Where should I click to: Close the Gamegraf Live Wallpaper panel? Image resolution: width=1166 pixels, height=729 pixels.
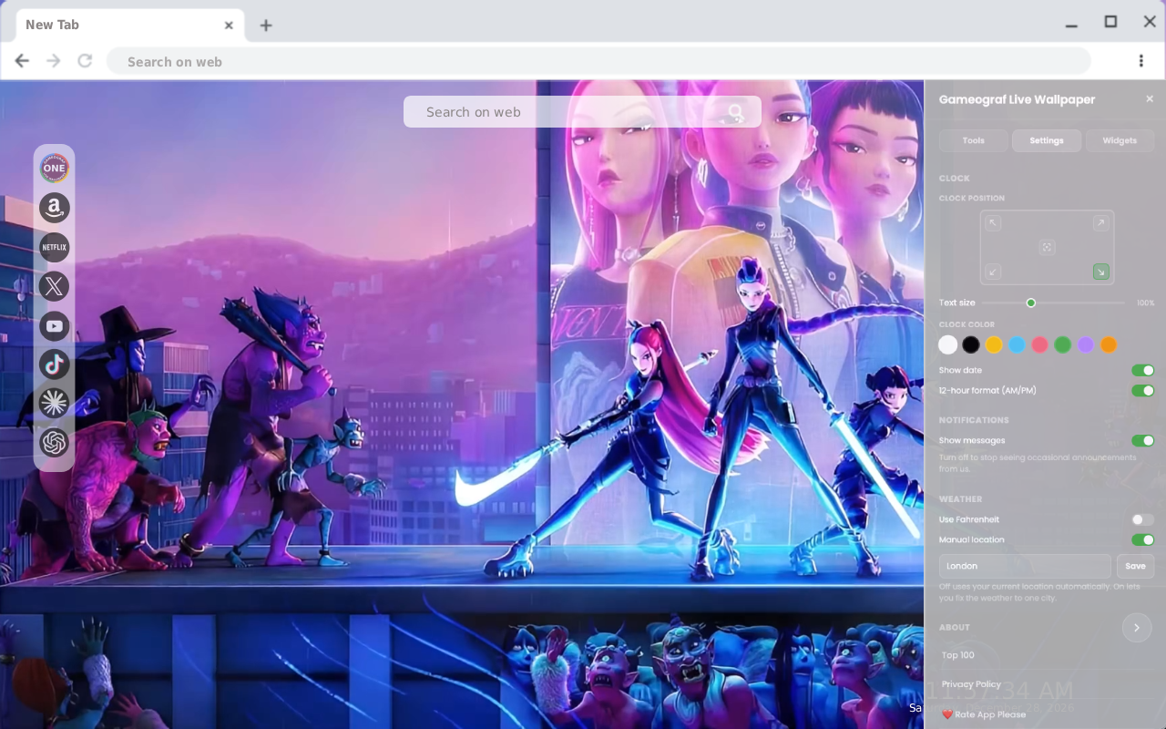(1150, 98)
